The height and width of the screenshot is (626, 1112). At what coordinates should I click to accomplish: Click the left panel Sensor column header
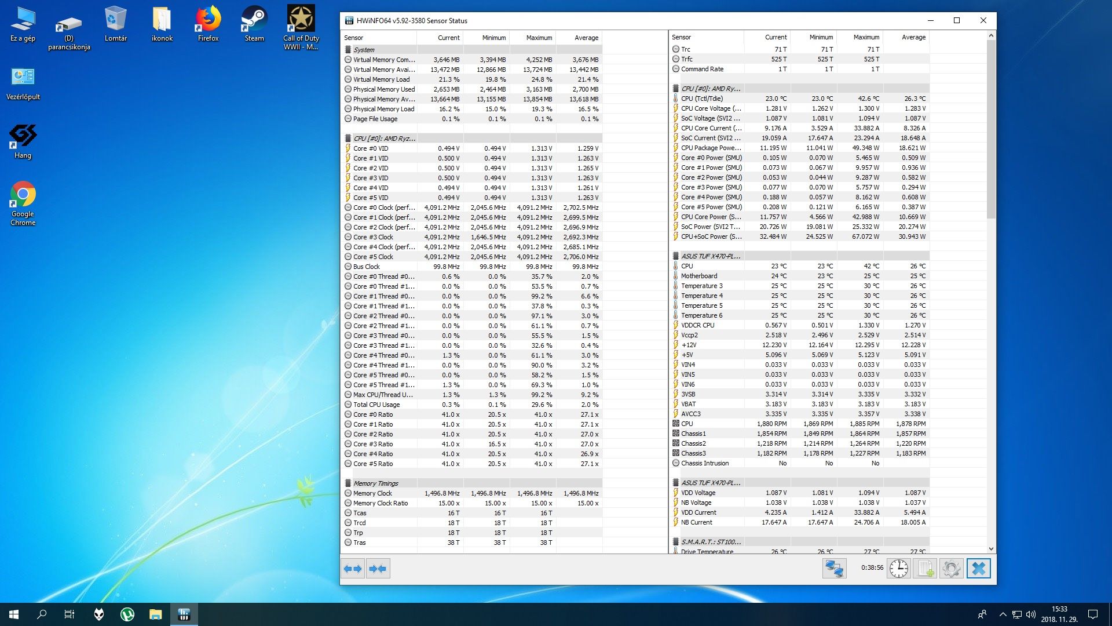coord(379,38)
